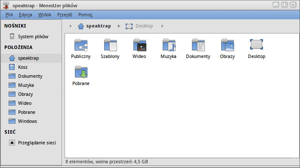
Task: Select the Wideo bookmark label in sidebar
Action: click(x=25, y=103)
